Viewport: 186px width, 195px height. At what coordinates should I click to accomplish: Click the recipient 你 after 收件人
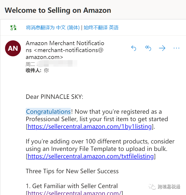tap(46, 70)
